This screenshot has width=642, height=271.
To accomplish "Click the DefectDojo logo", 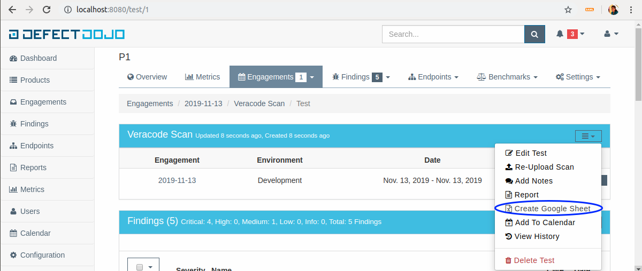I will click(67, 34).
